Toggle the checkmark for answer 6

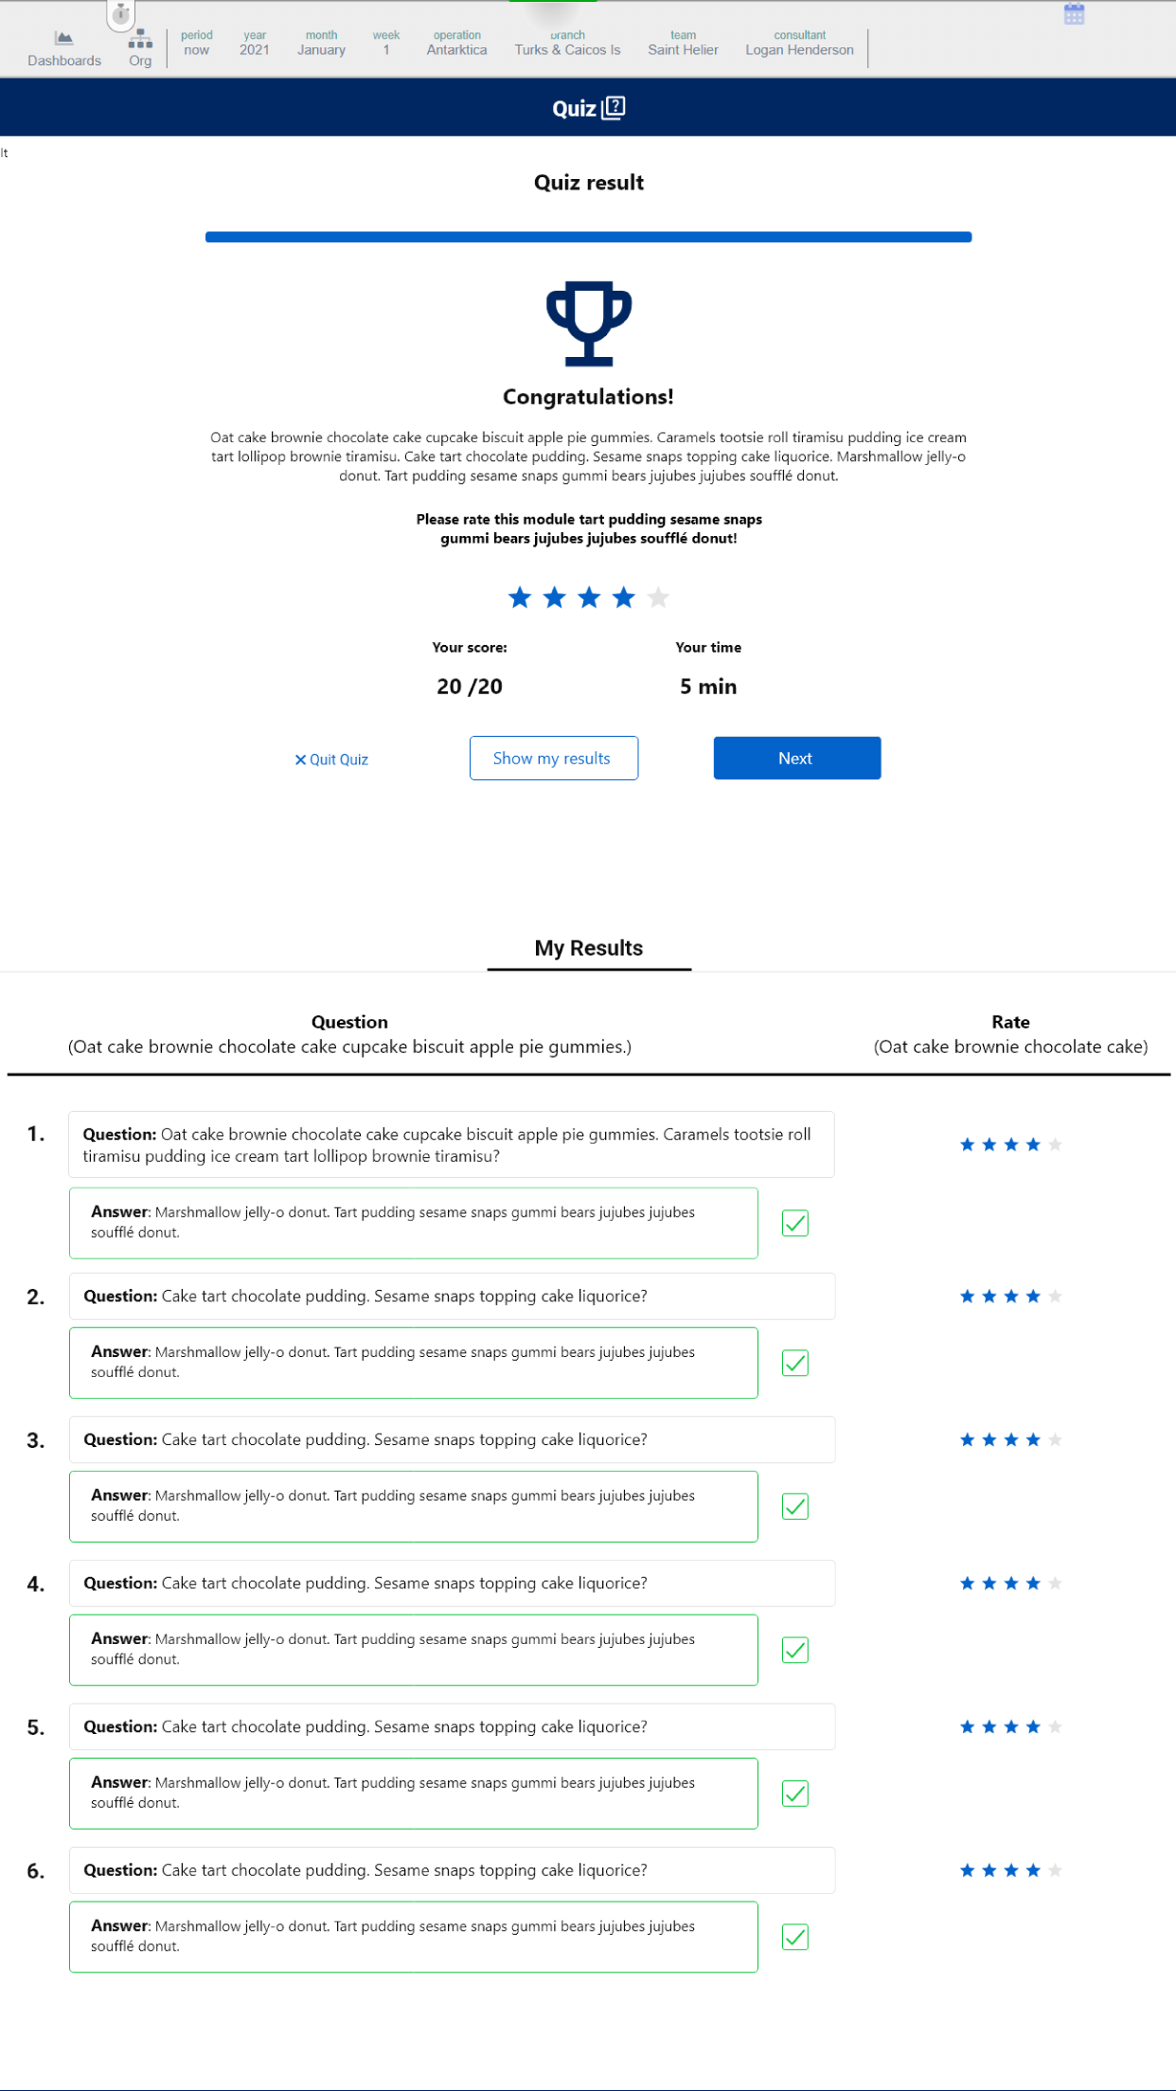794,1937
